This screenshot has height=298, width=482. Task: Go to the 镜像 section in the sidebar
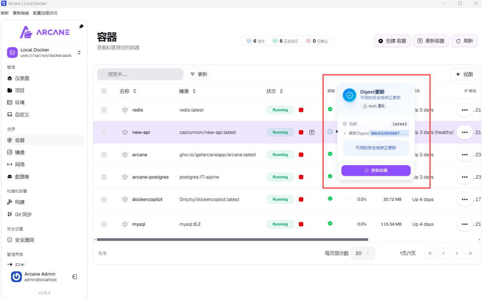[44, 152]
